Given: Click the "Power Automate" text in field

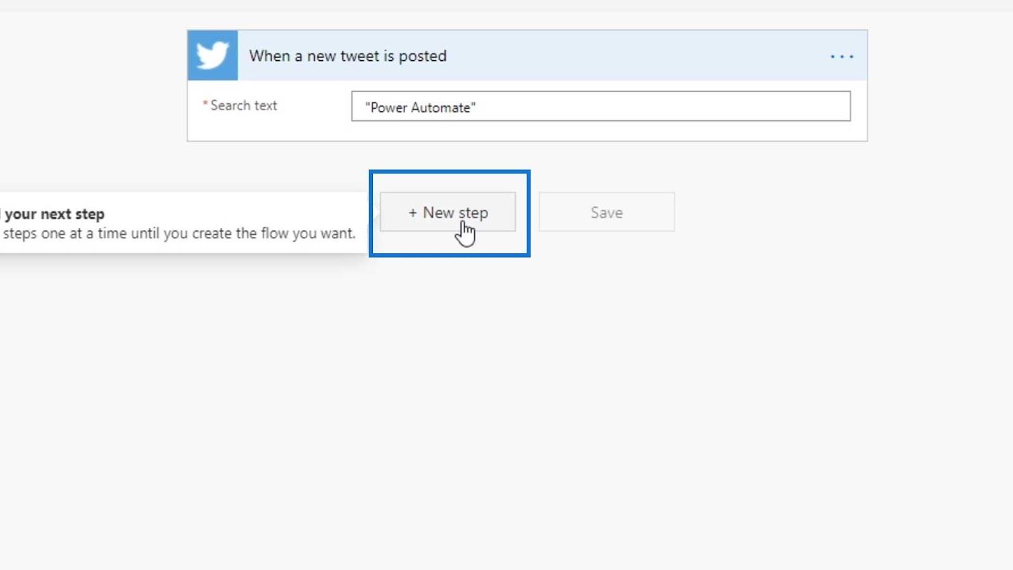Looking at the screenshot, I should click(x=420, y=107).
